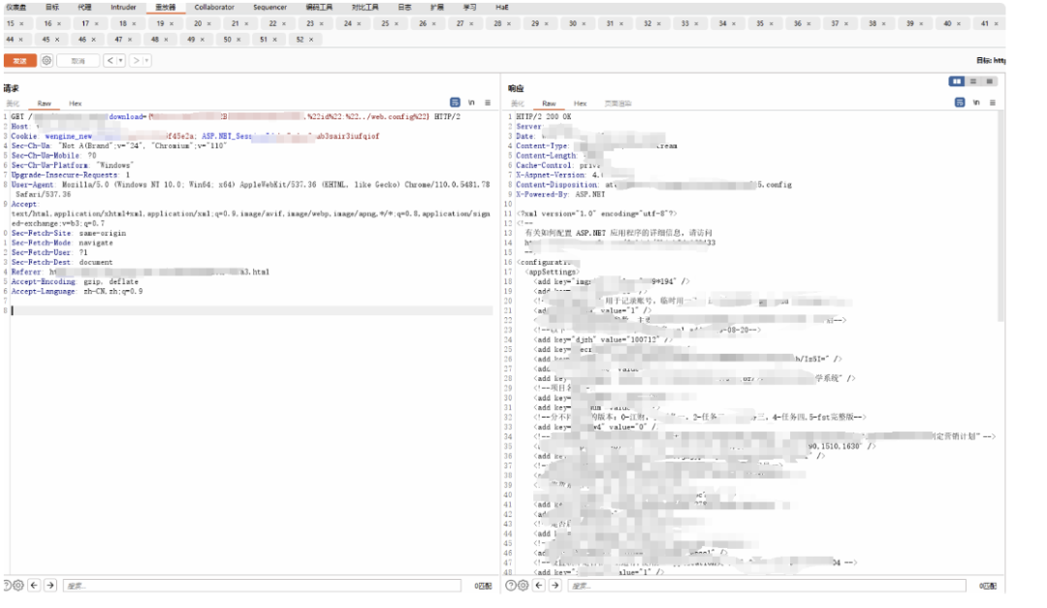Switch request view to Hex
Viewport: 1047px width, 608px height.
coord(76,104)
